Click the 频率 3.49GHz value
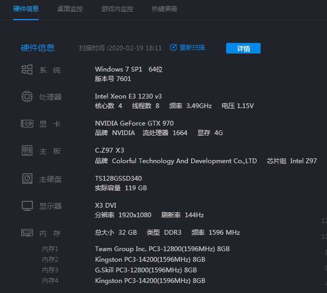The width and height of the screenshot is (327, 293). [x=191, y=106]
